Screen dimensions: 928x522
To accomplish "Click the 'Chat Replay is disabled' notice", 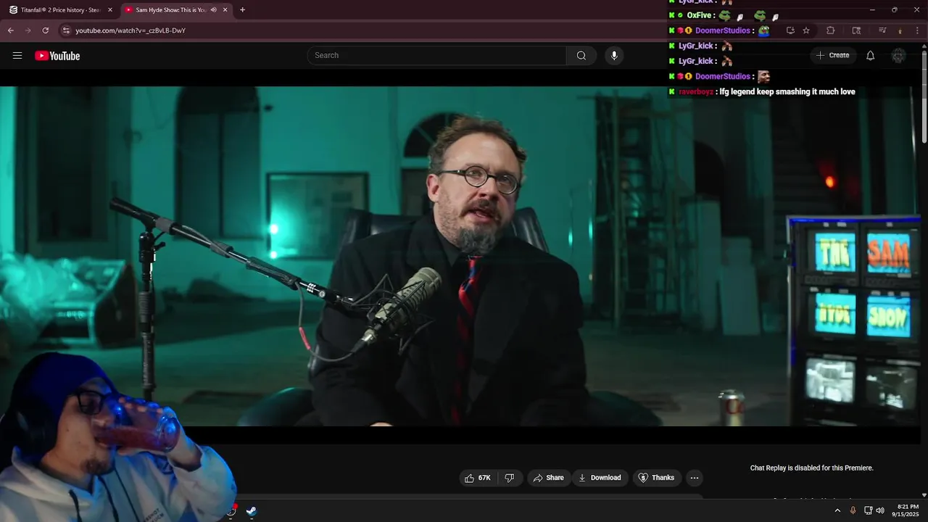I will click(x=811, y=468).
